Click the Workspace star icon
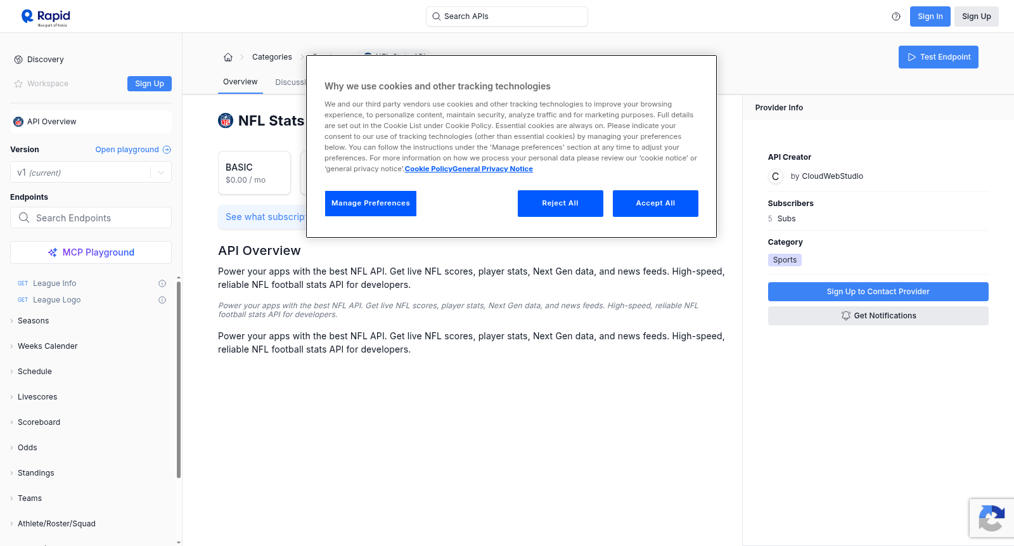 pos(18,84)
